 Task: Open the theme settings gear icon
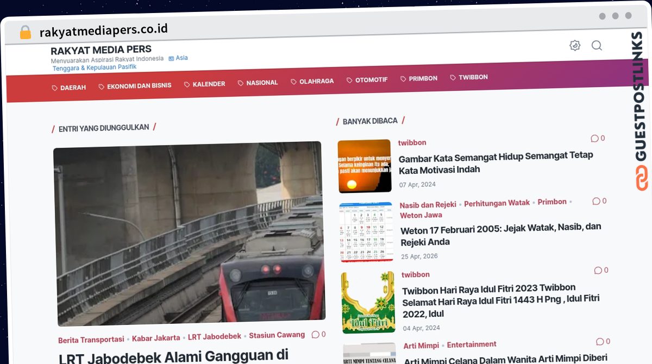[x=575, y=46]
